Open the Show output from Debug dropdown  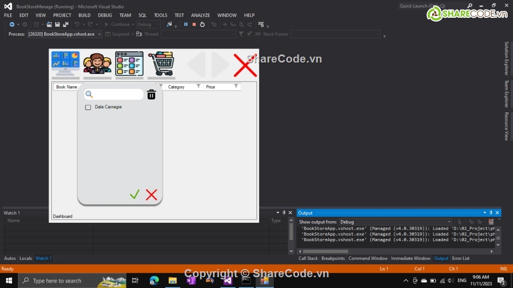click(395, 222)
